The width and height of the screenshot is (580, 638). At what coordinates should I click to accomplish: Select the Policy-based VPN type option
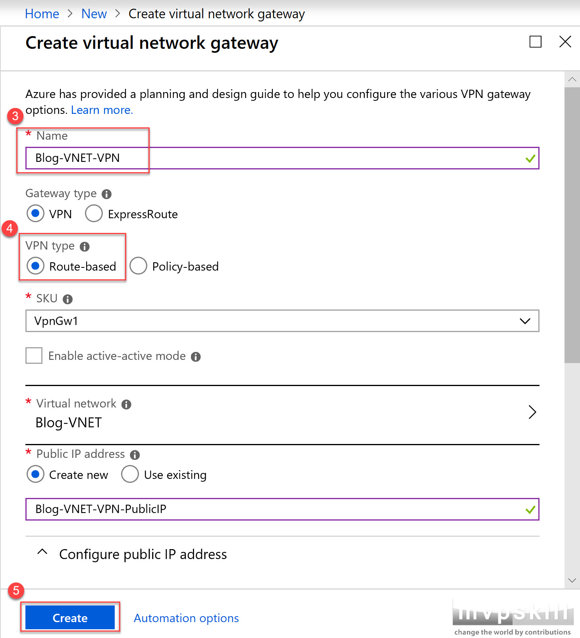coord(138,266)
